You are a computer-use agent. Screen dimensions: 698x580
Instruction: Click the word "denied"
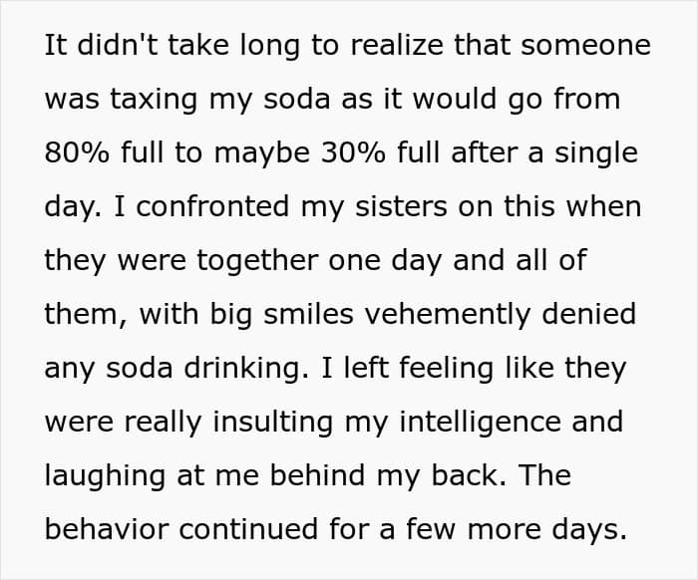pos(589,314)
